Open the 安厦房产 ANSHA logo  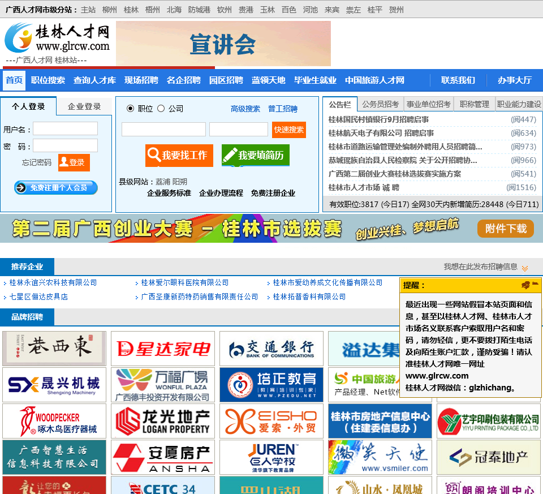[x=163, y=457]
